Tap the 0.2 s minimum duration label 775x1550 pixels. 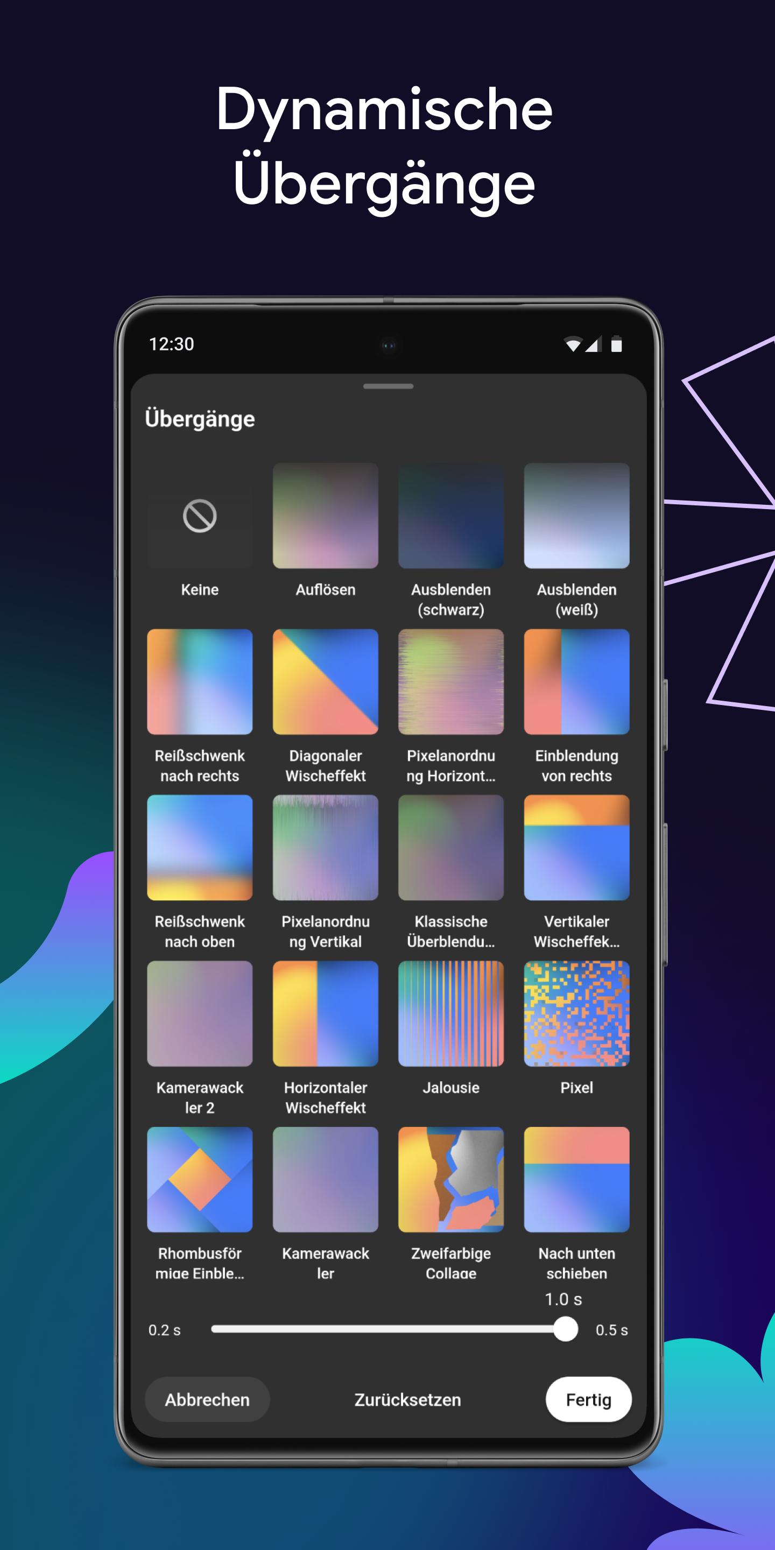click(164, 1330)
